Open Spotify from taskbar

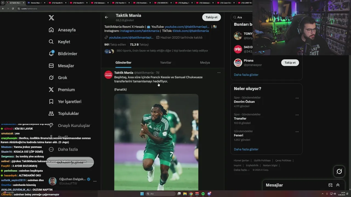pos(203,194)
